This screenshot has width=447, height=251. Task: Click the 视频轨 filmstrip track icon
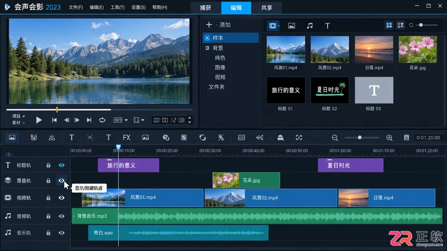point(8,198)
